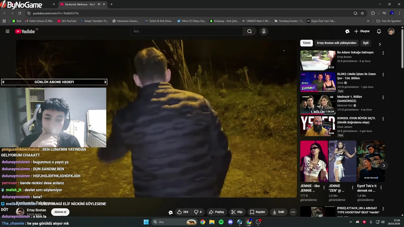404x227 pixels.
Task: Open Ertay Bostan channel name link
Action: pyautogui.click(x=36, y=210)
